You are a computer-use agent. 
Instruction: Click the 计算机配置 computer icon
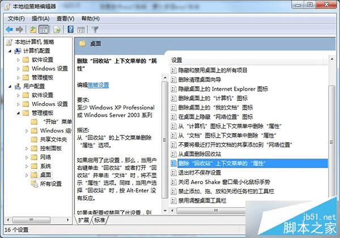18,51
